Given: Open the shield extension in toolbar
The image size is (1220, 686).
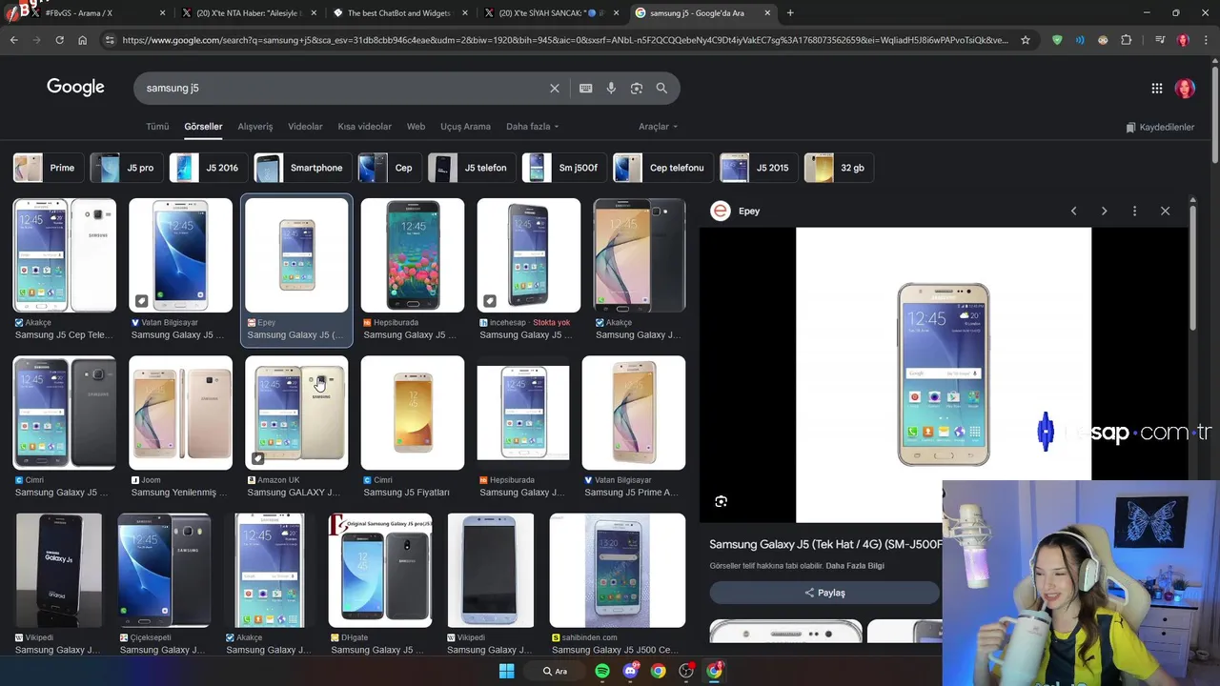Looking at the screenshot, I should click(1057, 40).
